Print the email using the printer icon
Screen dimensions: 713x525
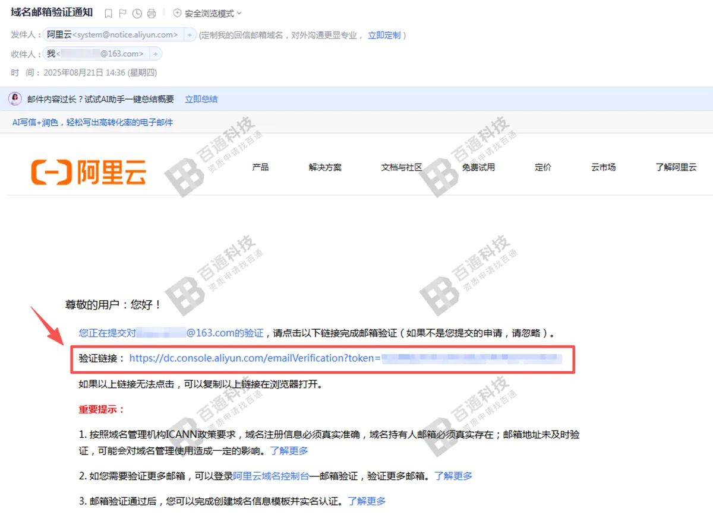click(152, 13)
